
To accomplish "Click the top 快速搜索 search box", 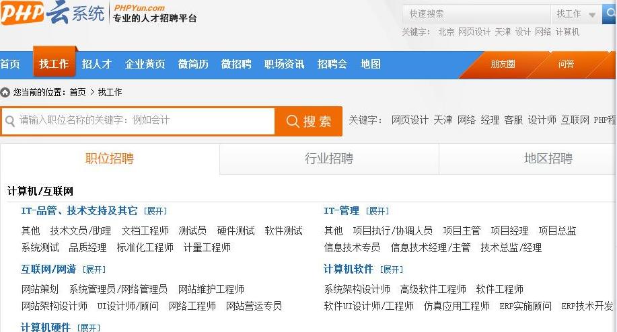I will (x=474, y=14).
